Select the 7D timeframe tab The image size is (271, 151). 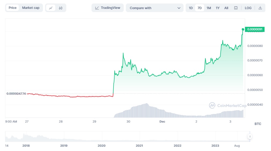tap(200, 8)
